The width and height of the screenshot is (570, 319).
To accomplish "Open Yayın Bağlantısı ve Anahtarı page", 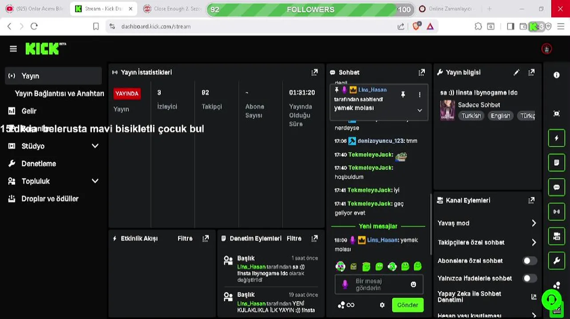I will click(x=59, y=93).
